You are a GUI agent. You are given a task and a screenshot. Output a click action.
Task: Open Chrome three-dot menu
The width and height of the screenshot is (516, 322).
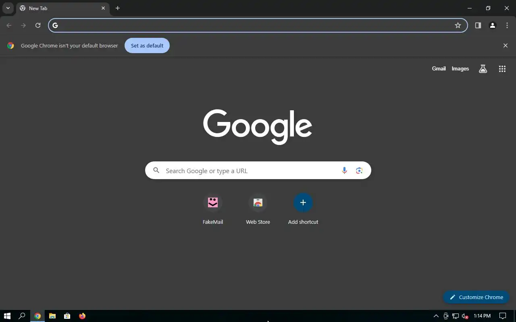pos(507,25)
